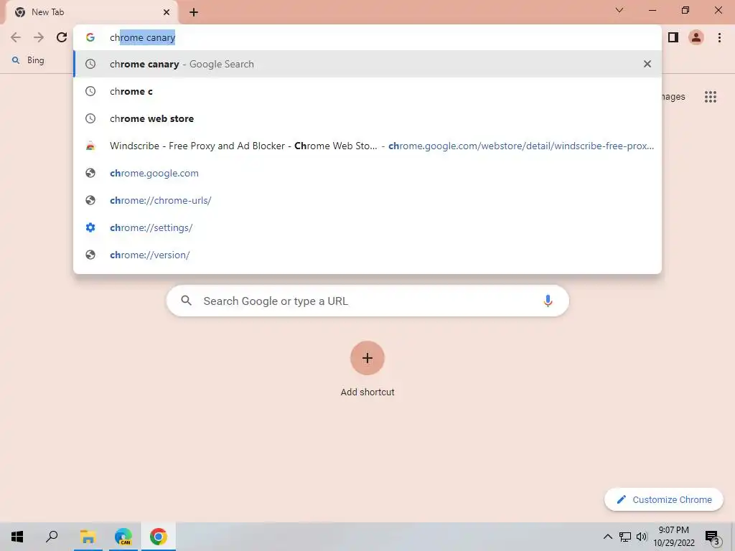Go to chrome.google.com suggestion
The width and height of the screenshot is (735, 551).
tap(367, 173)
